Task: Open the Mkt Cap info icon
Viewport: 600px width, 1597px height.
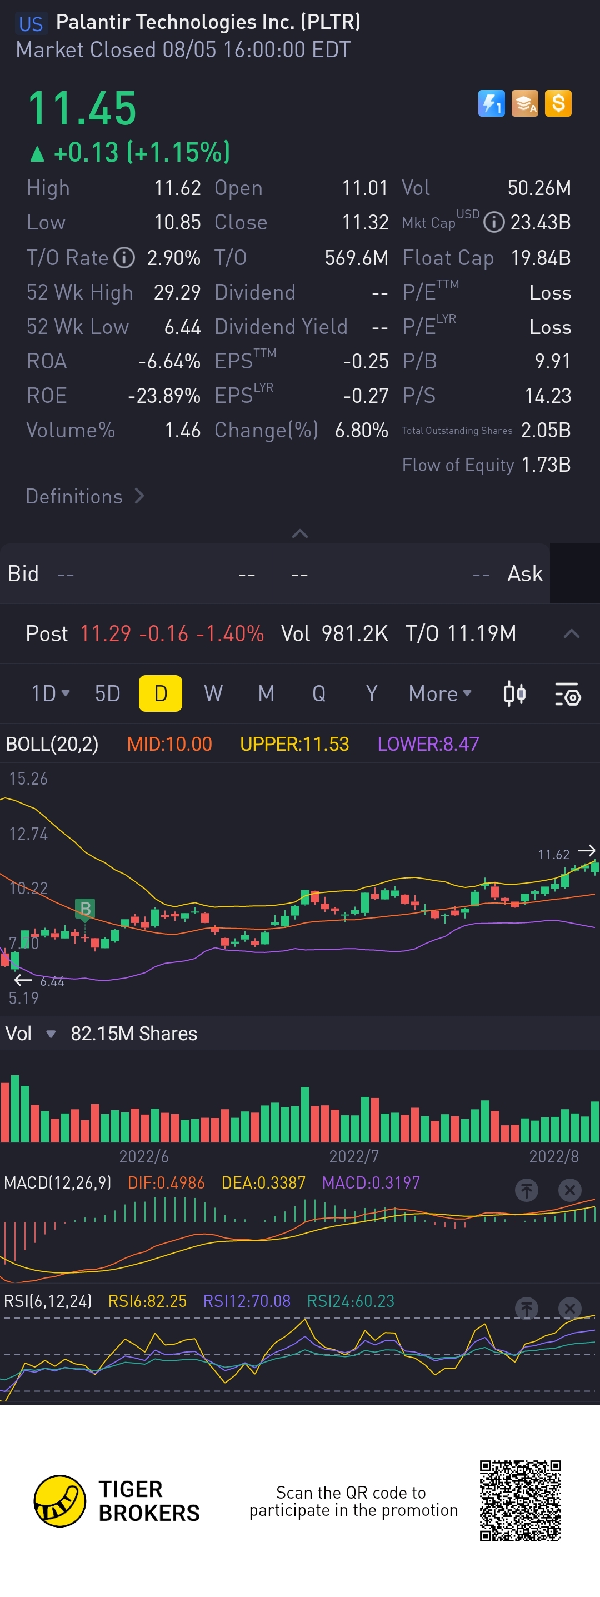Action: coord(493,222)
